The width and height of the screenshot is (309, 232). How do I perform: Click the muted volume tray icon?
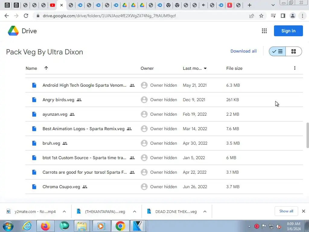pos(279,226)
